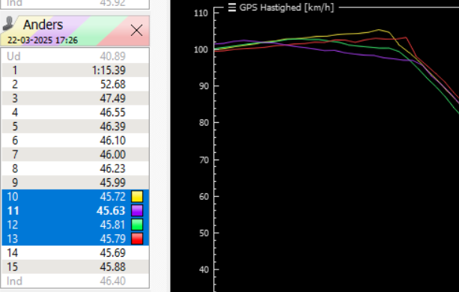
Task: Close the Anders session panel
Action: point(136,31)
